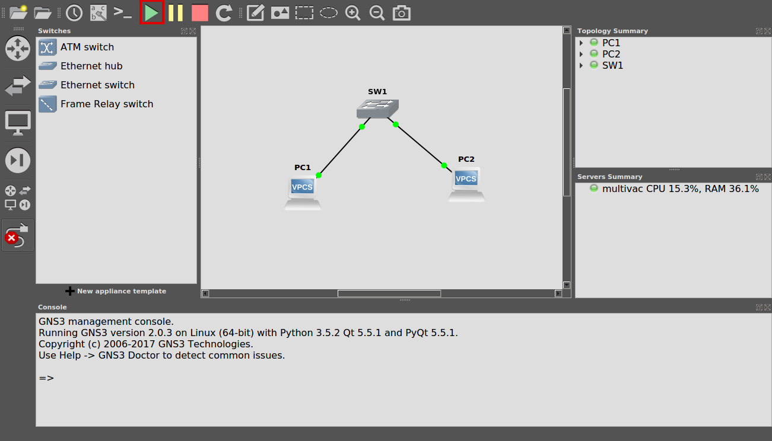Open console to all devices
The height and width of the screenshot is (441, 772).
tap(122, 12)
